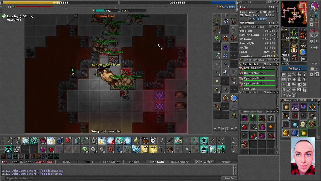Click the top action bar next arrow

pos(233,139)
